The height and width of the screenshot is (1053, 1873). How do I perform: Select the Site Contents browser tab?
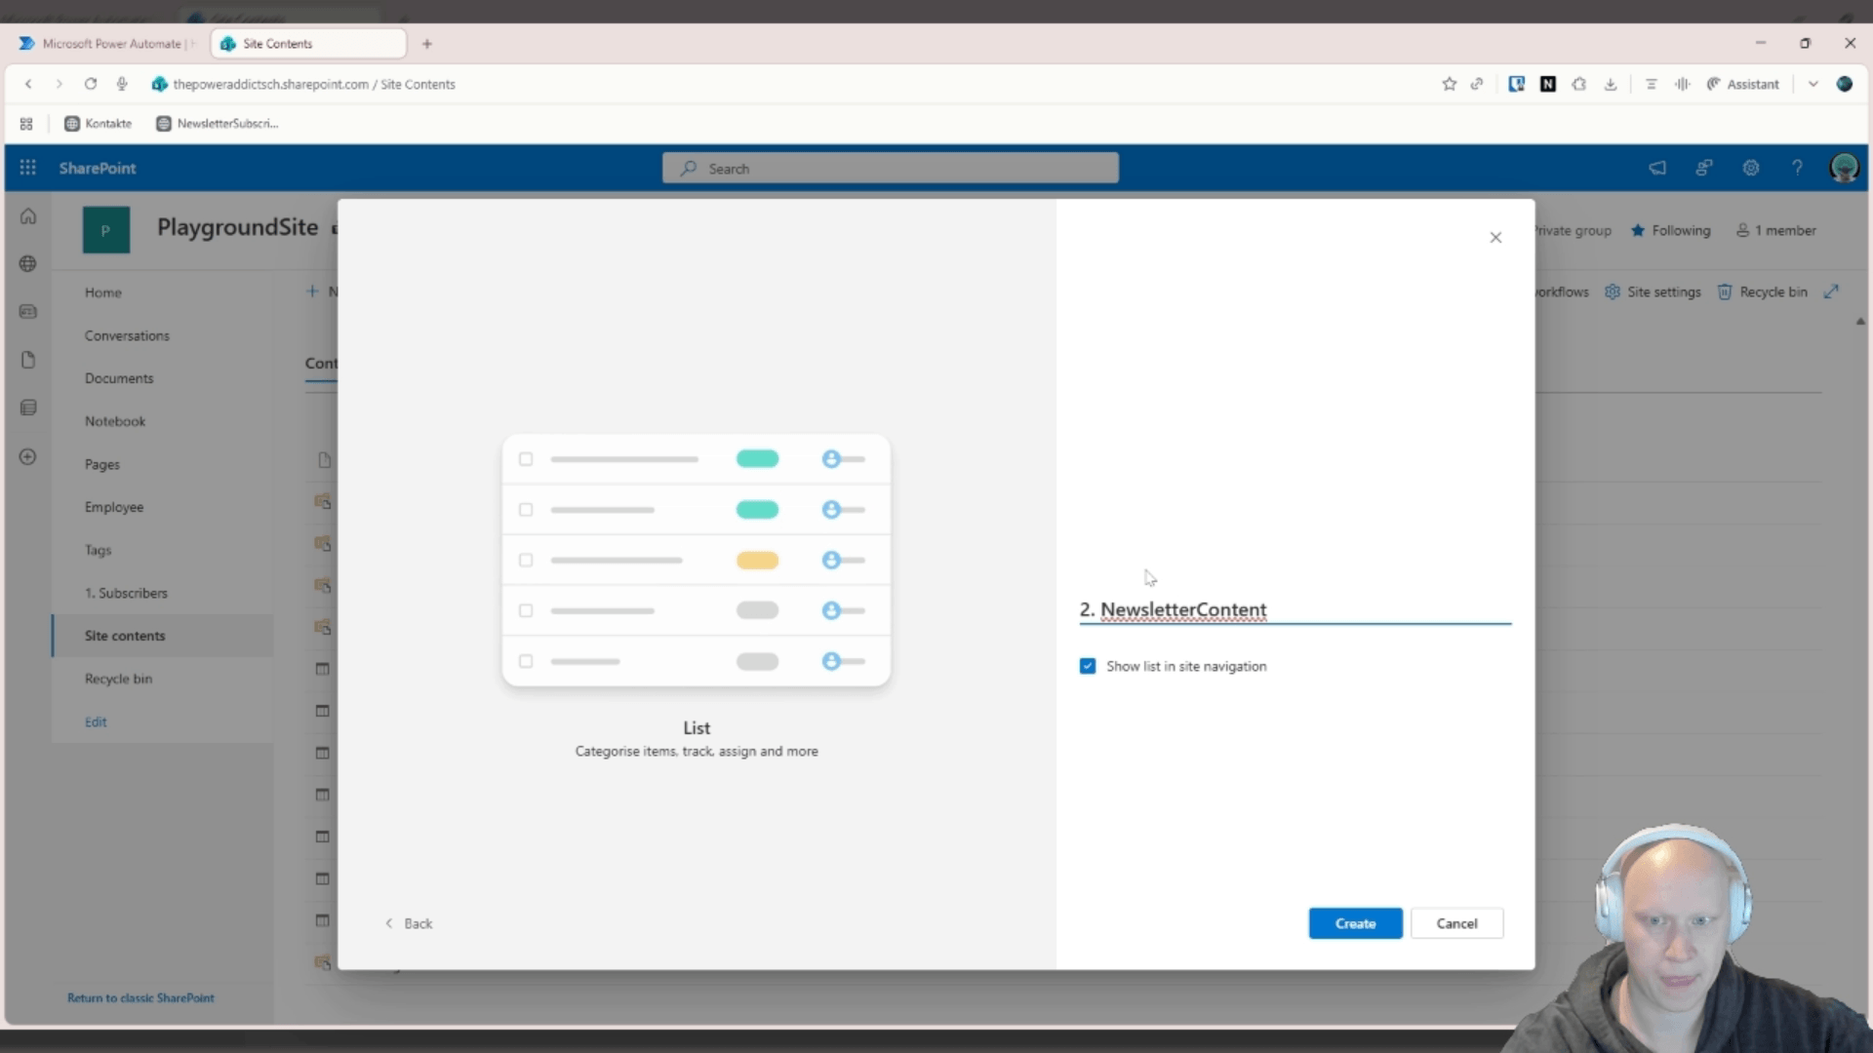click(308, 44)
